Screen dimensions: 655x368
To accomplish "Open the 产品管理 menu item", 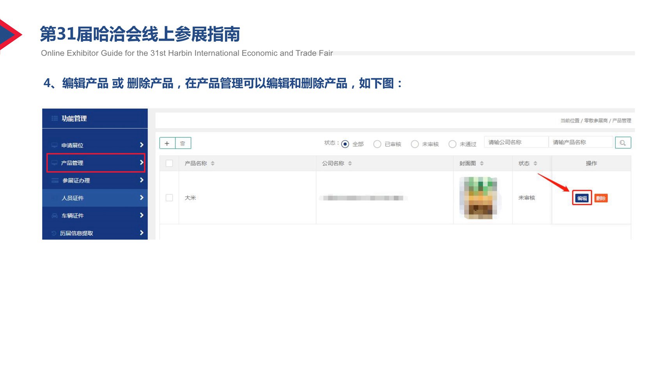I will coord(96,163).
